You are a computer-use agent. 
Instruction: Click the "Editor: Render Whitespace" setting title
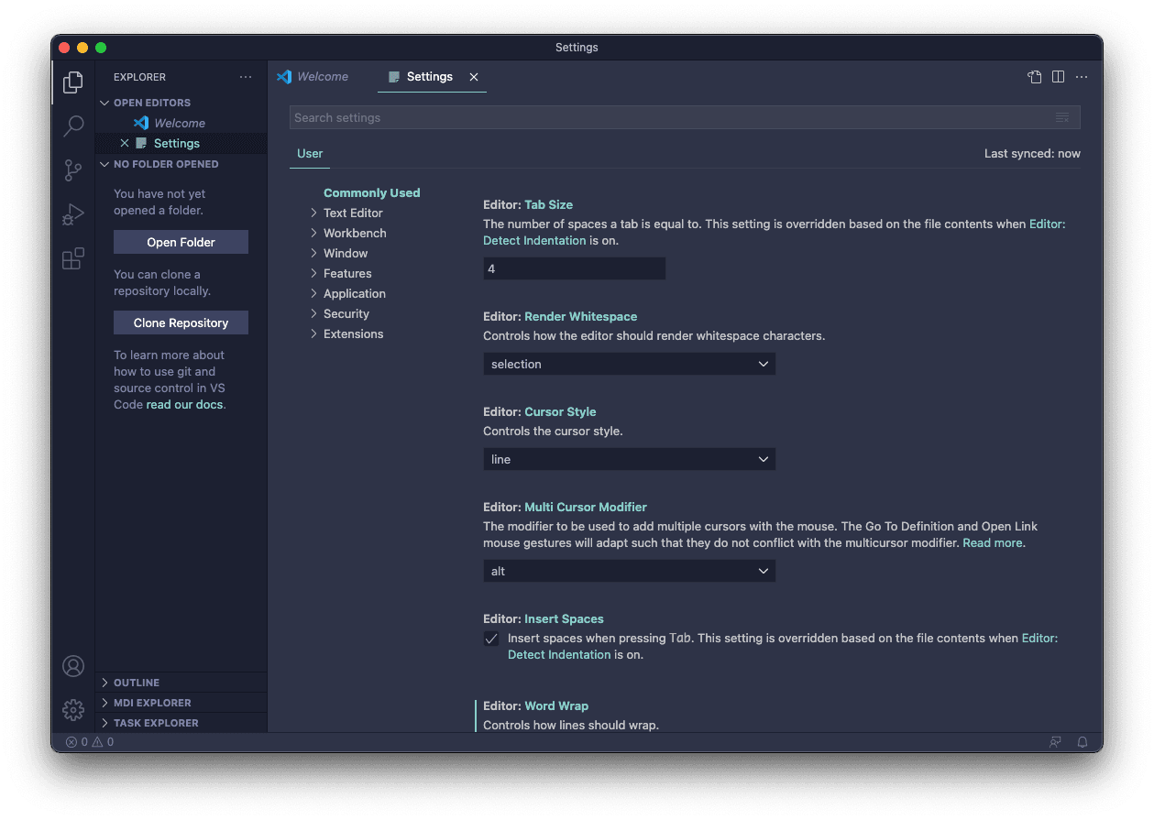560,316
